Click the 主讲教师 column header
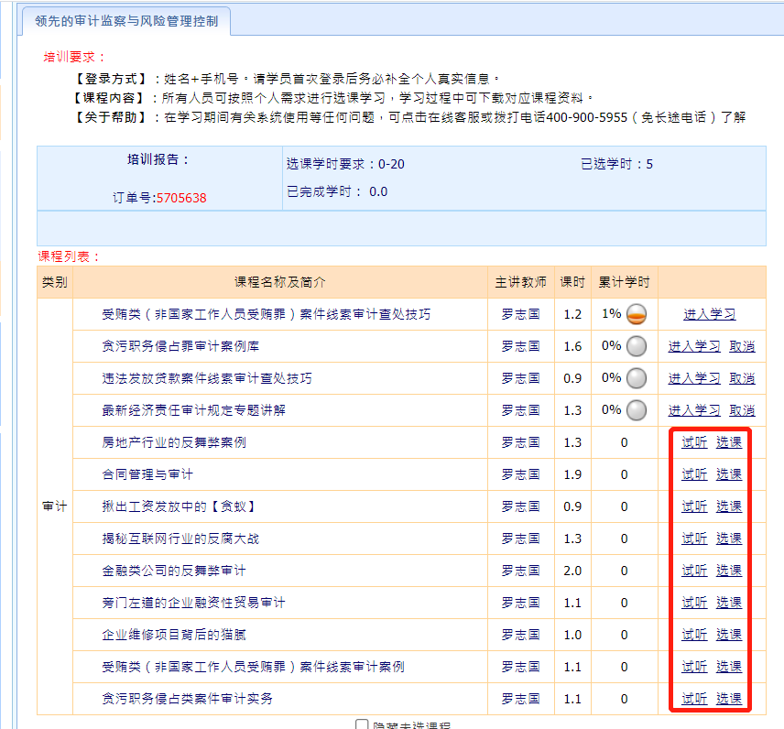 pyautogui.click(x=521, y=282)
